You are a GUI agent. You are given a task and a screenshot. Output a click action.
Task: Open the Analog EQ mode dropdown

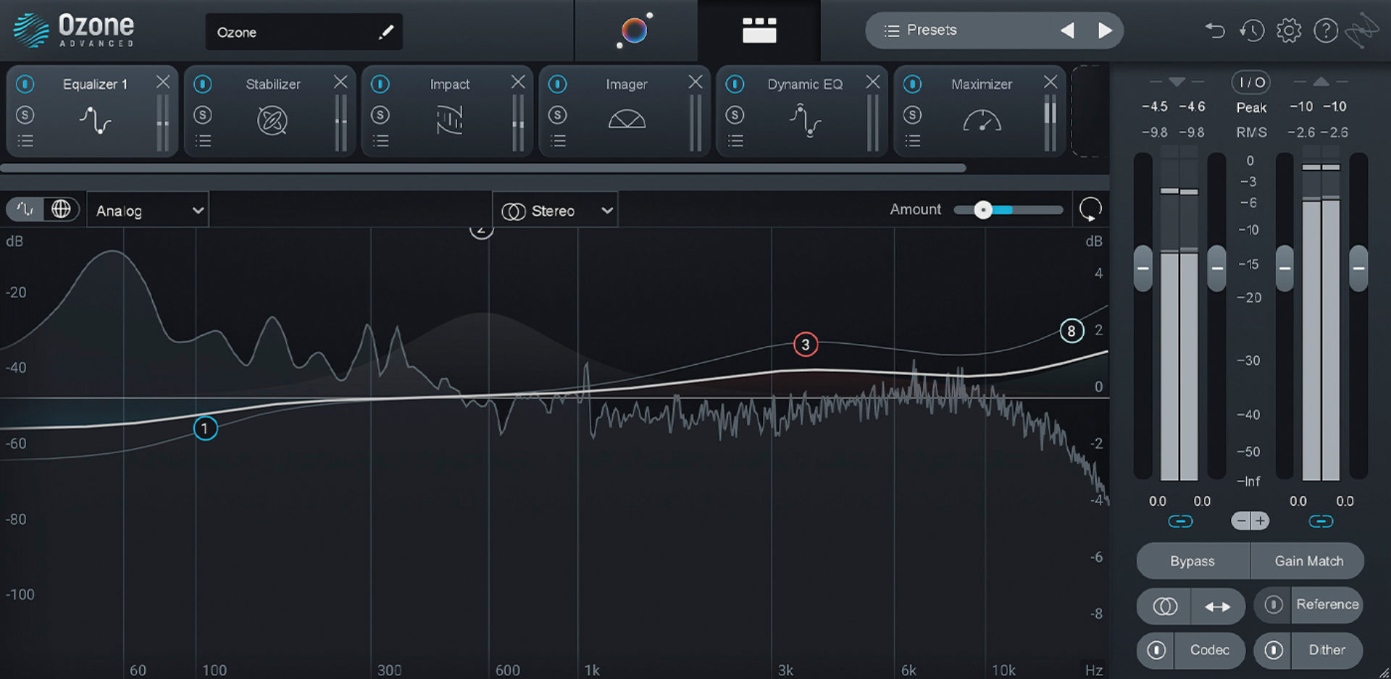[x=147, y=210]
